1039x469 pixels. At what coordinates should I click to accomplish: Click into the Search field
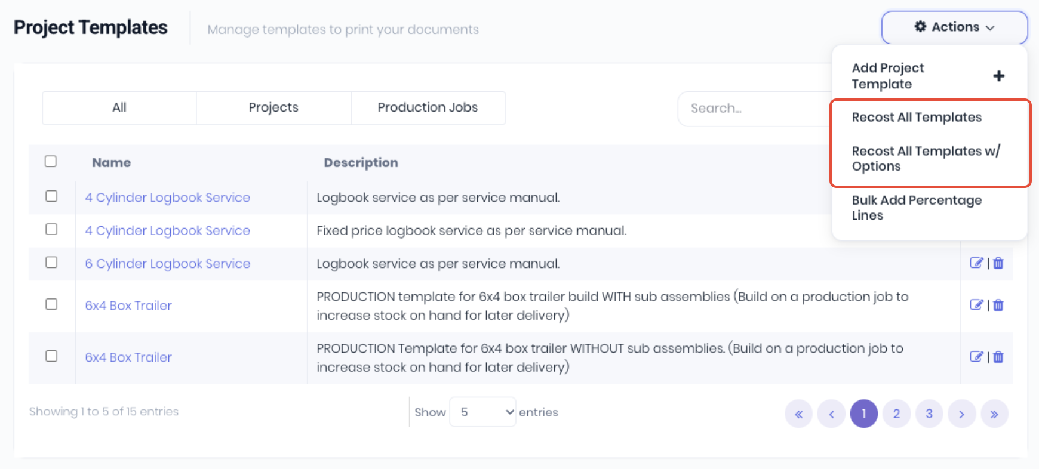click(x=755, y=109)
